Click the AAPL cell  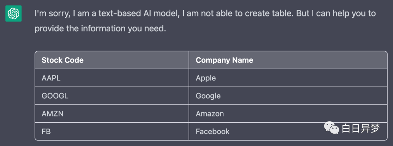click(x=112, y=78)
